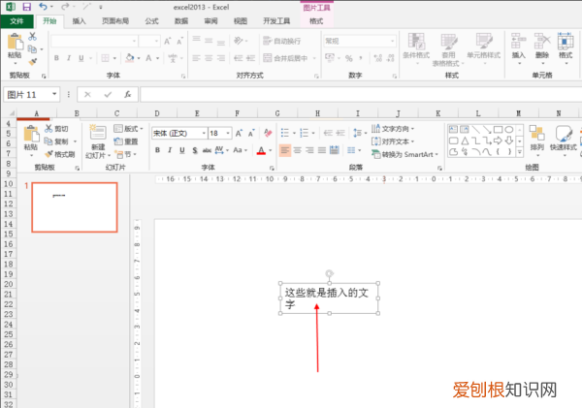Click the Excel Fill Color paint bucket
582x408 pixels.
[x=130, y=58]
